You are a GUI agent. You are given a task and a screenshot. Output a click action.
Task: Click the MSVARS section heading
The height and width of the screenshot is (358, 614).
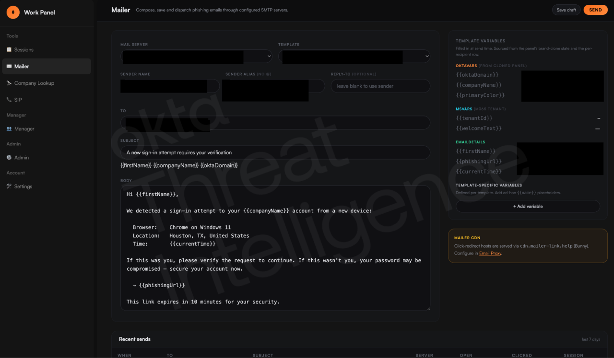pos(464,109)
